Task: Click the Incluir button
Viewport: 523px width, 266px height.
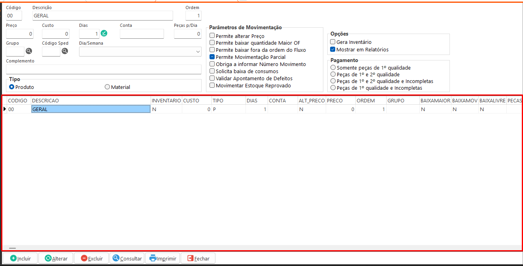Action: coord(20,258)
